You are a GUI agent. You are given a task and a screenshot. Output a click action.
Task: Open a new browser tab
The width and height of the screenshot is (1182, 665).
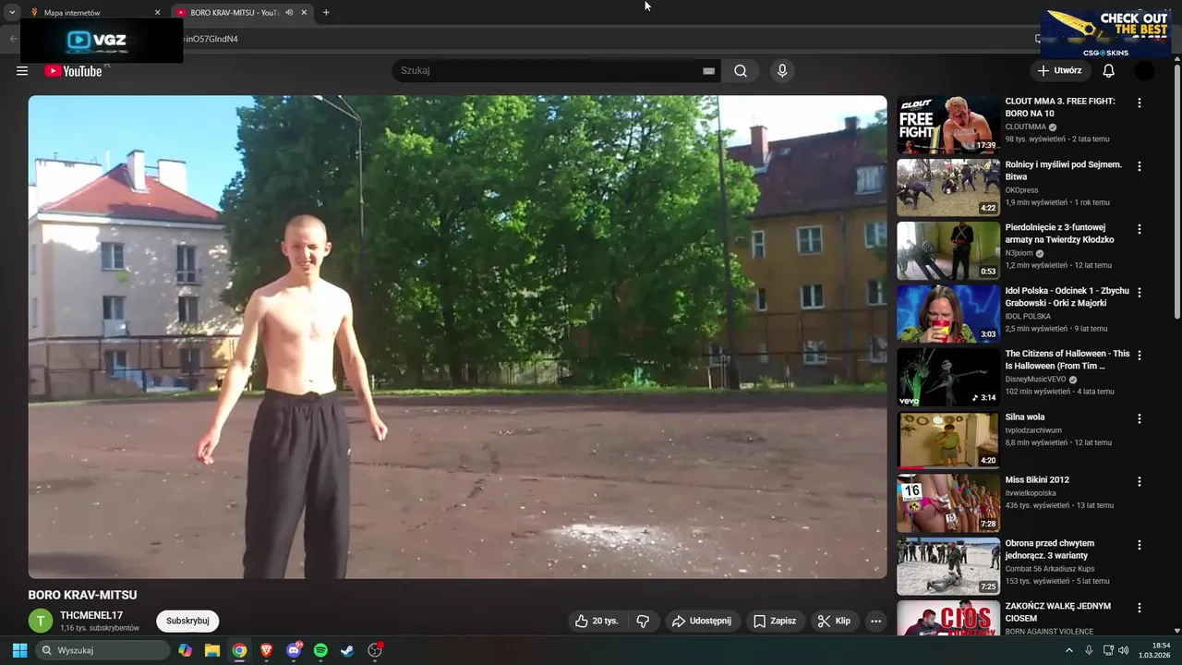tap(326, 12)
